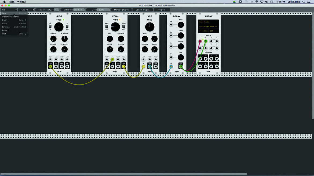Choose New from the File menu

coord(14,13)
